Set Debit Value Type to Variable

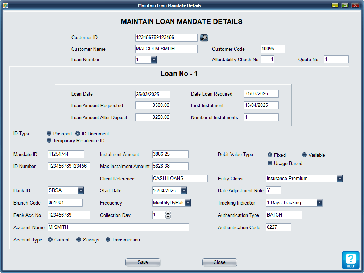305,155
